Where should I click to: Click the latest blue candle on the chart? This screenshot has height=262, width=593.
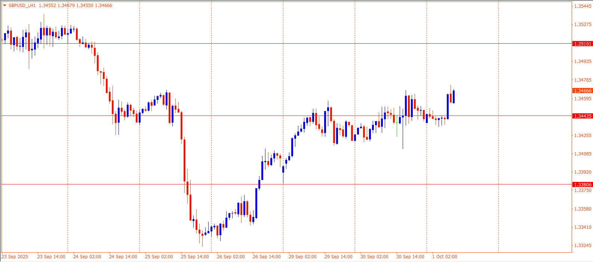pyautogui.click(x=454, y=97)
